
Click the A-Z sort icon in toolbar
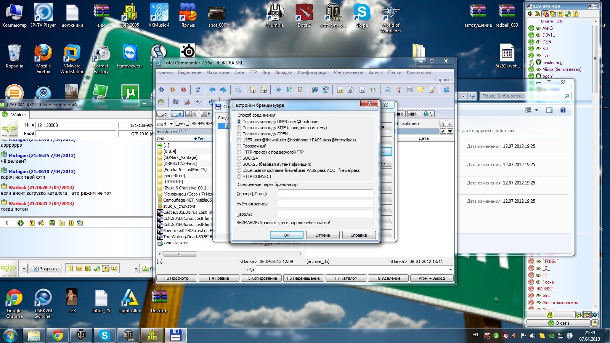(x=289, y=90)
